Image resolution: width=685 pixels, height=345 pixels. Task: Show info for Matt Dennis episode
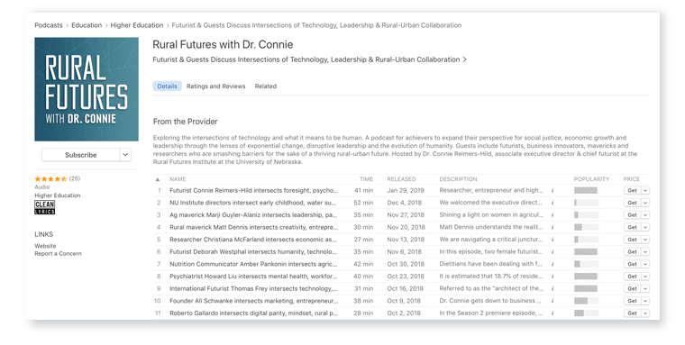[553, 227]
